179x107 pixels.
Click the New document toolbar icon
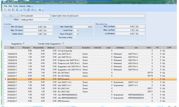point(5,10)
